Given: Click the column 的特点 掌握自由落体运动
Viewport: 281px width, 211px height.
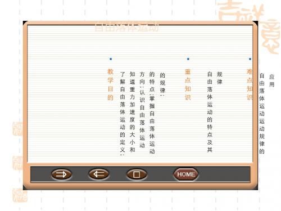Looking at the screenshot, I should coord(152,113).
